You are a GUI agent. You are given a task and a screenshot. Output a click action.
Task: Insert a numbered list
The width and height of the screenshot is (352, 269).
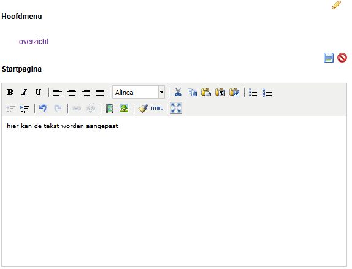click(x=267, y=92)
